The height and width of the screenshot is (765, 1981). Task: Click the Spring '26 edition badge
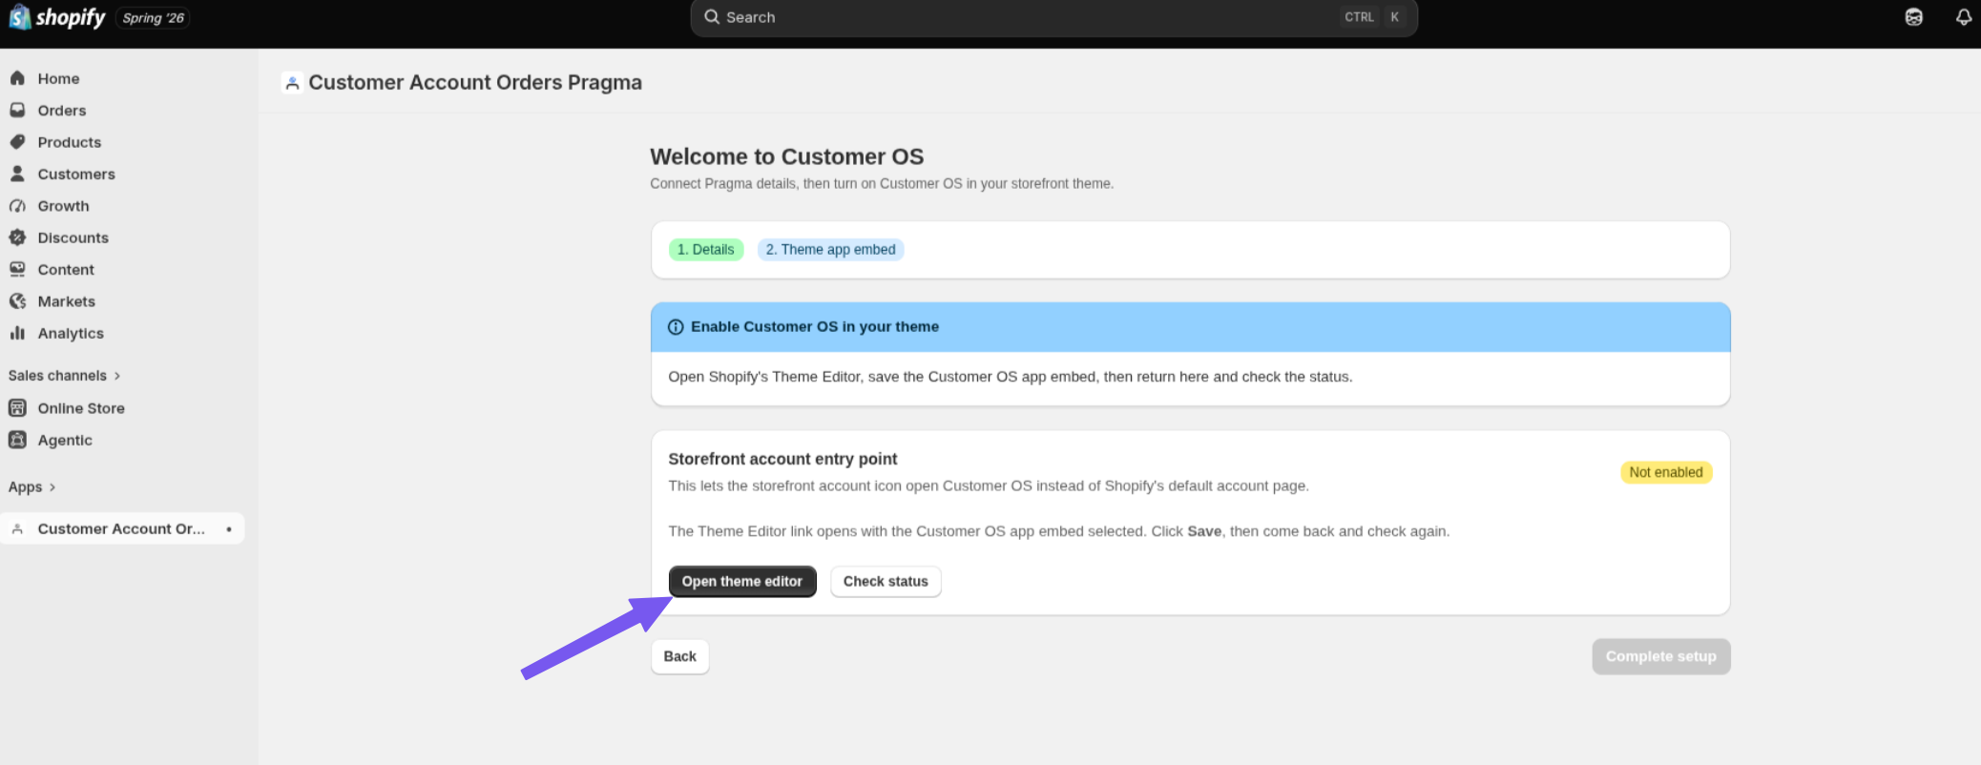pos(153,18)
